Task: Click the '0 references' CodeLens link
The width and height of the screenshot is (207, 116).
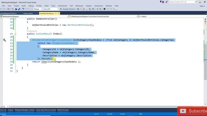Action: (x=32, y=31)
